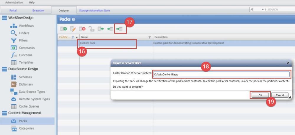Click the Filters funnel icon in sidebar
Screen dimensions: 295x135
click(14, 40)
